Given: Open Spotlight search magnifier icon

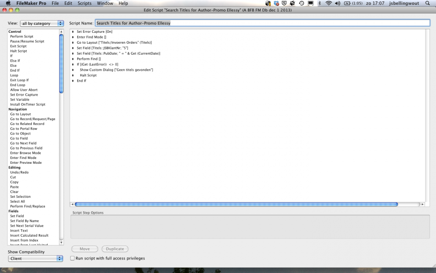Looking at the screenshot, I should [x=428, y=3].
